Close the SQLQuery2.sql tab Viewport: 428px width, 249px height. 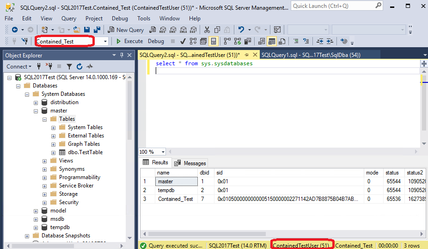255,55
